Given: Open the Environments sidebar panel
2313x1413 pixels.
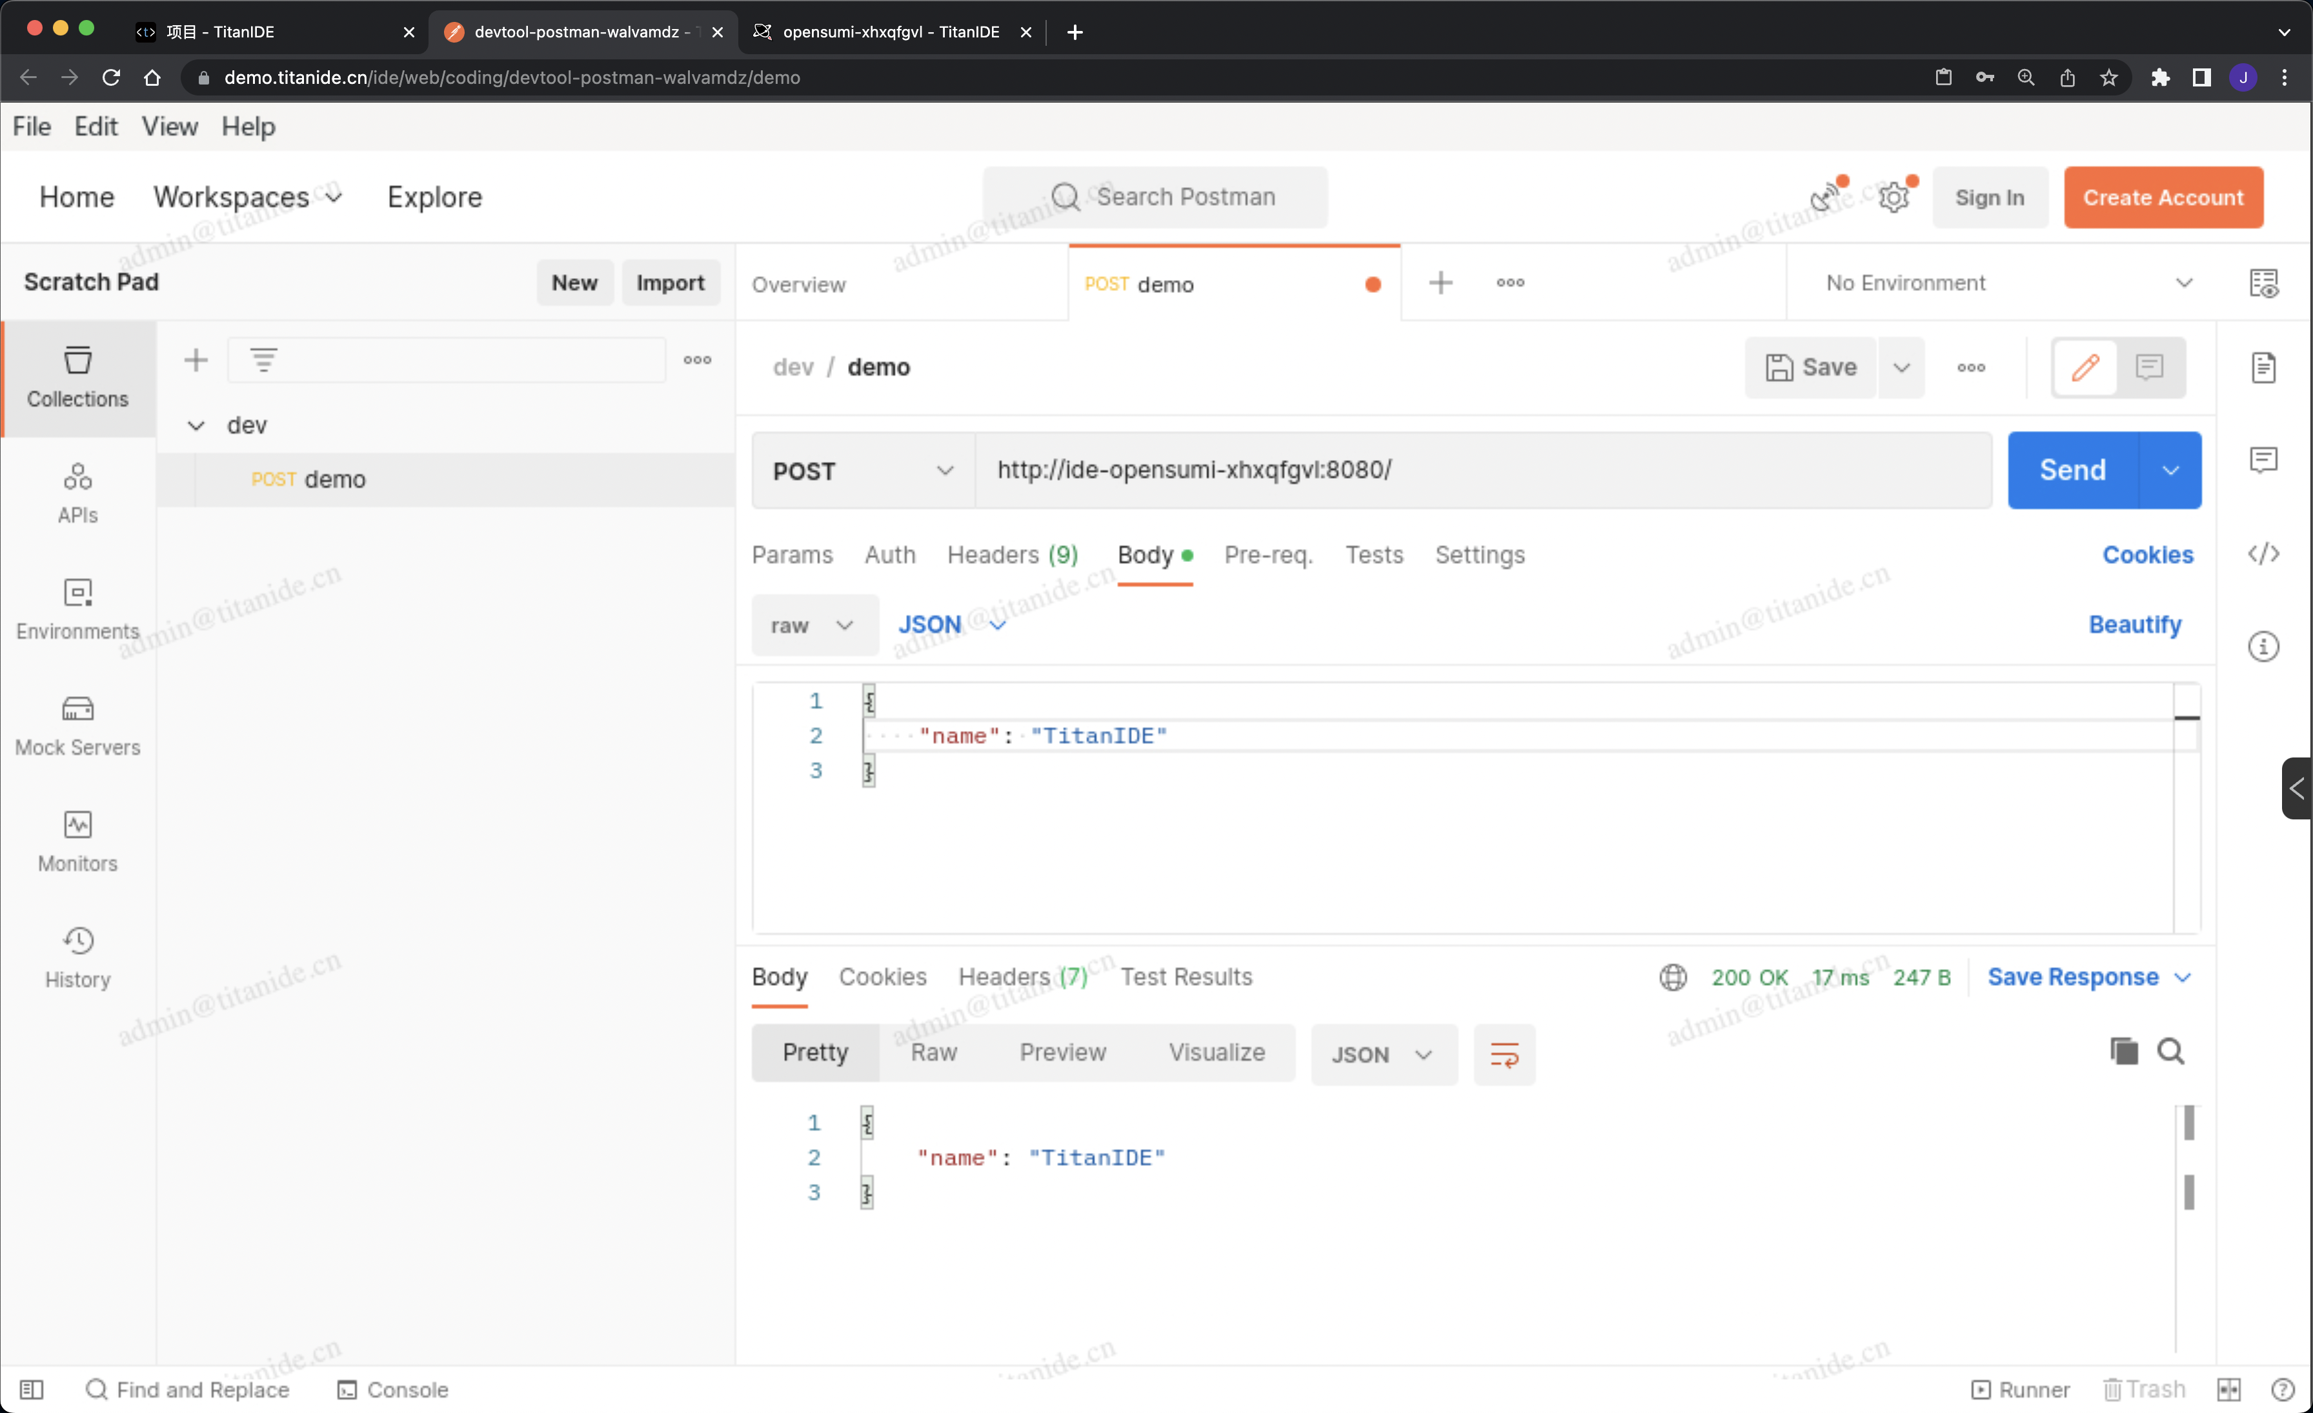Looking at the screenshot, I should 78,610.
